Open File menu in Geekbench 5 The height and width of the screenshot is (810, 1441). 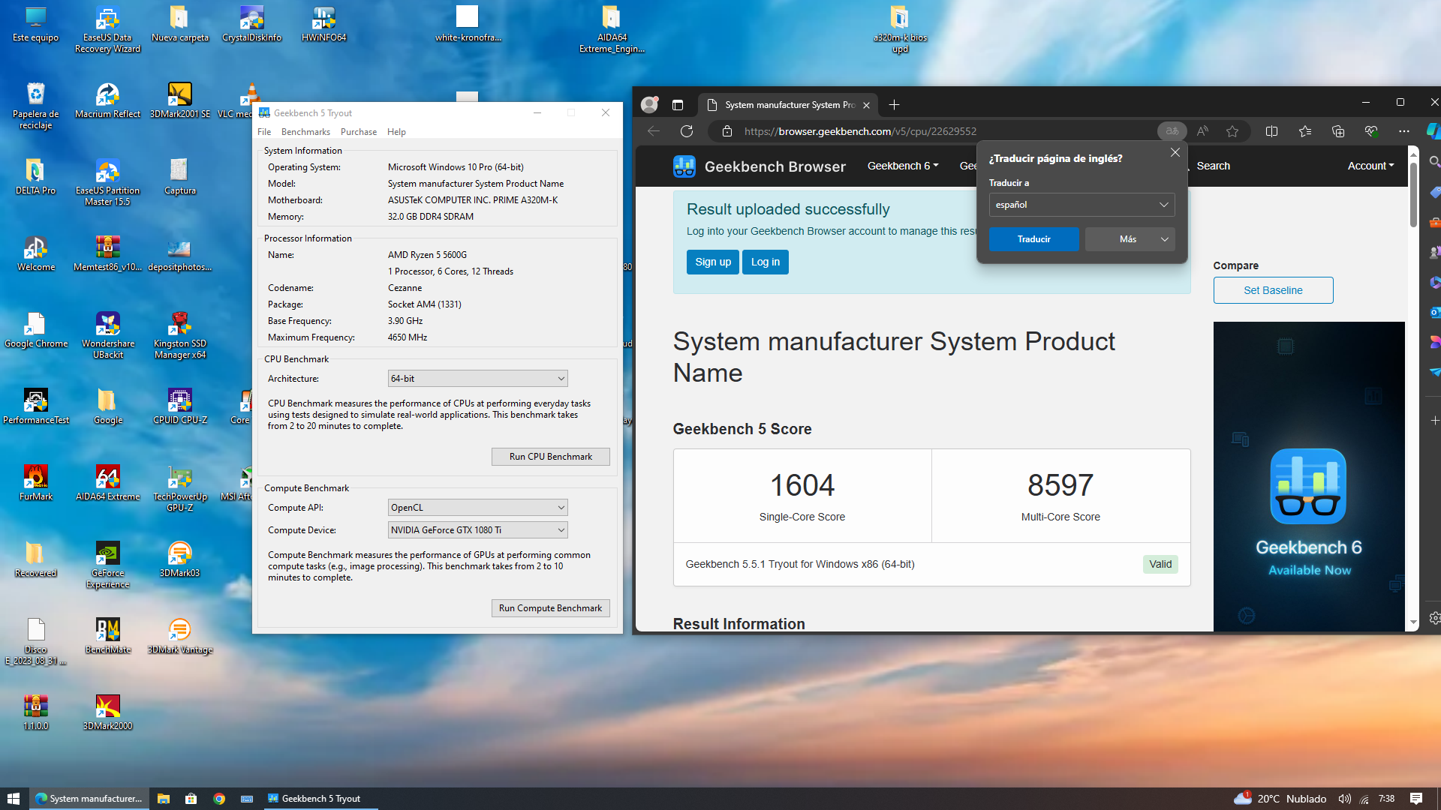tap(264, 132)
